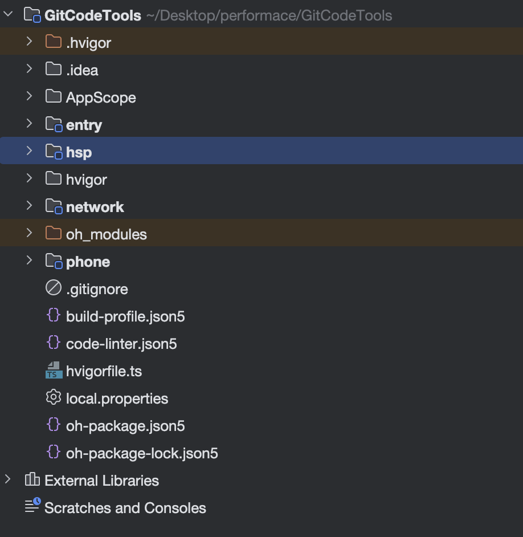Expand the AppScope folder
Screen dimensions: 523x537
click(30, 97)
